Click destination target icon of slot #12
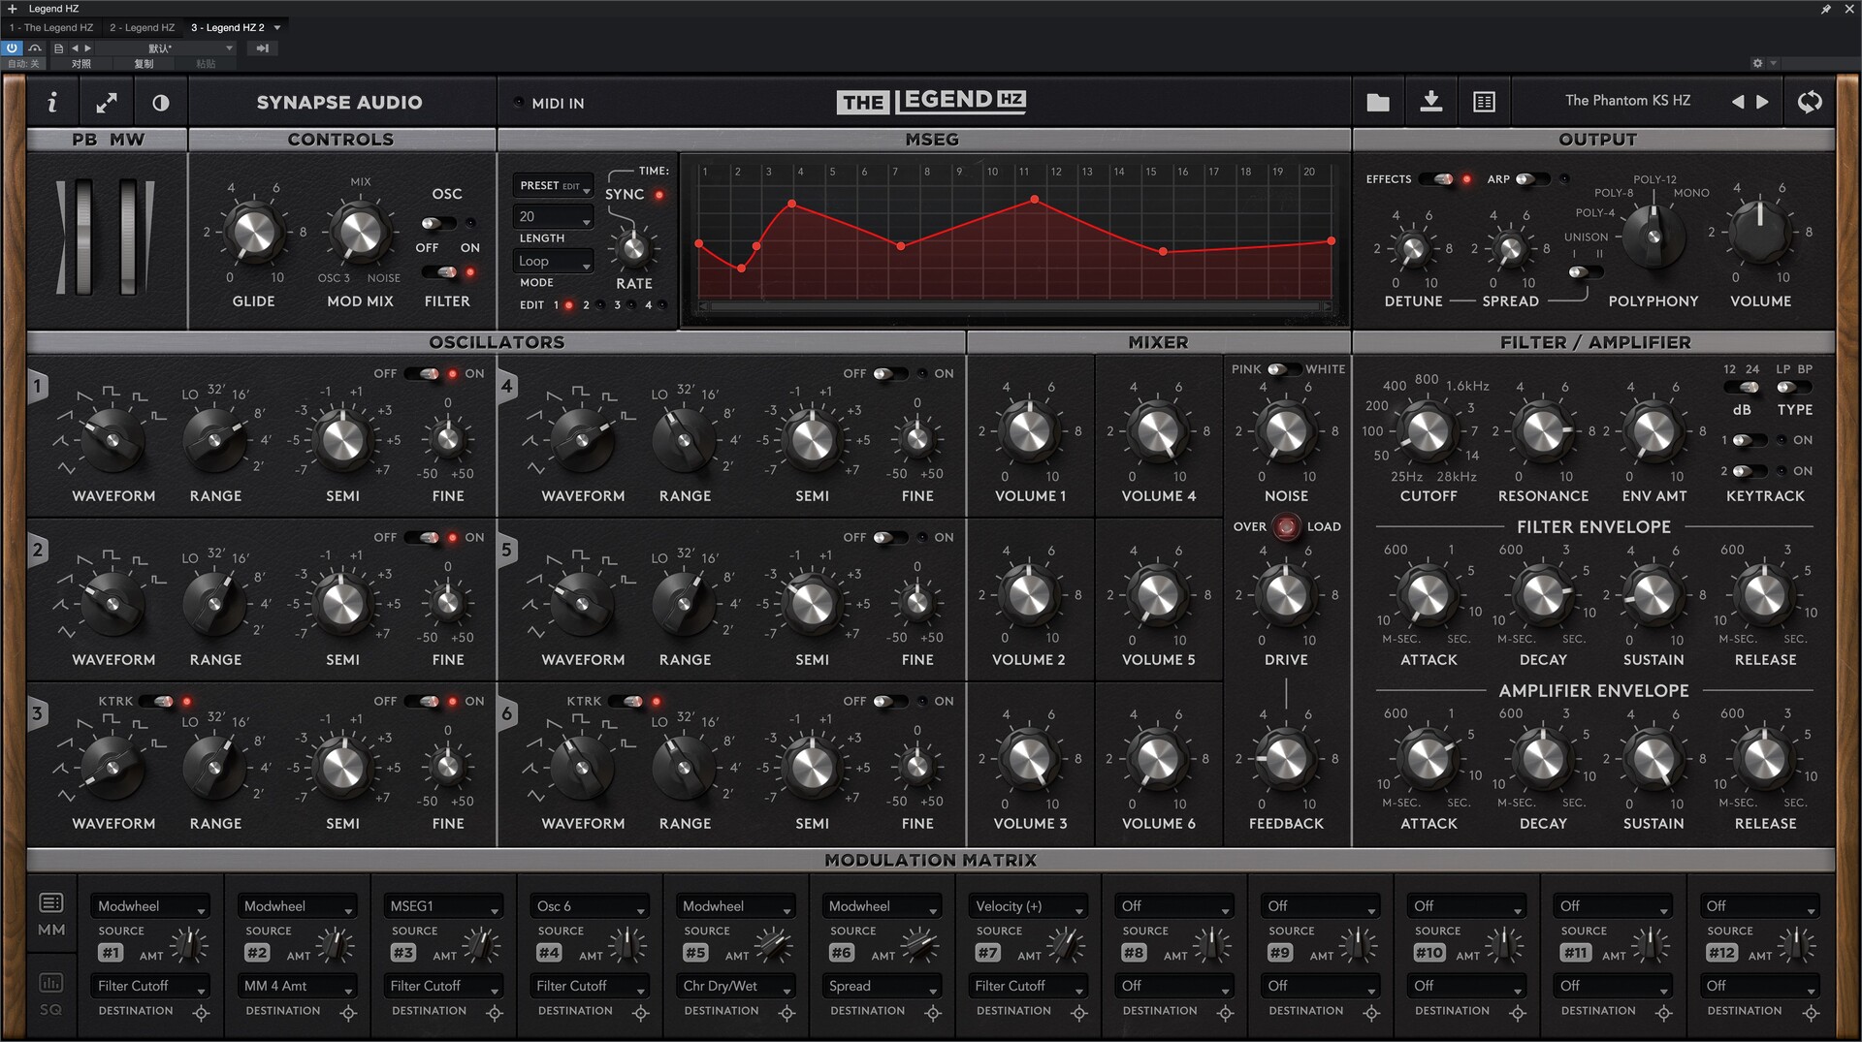 point(1811,1013)
